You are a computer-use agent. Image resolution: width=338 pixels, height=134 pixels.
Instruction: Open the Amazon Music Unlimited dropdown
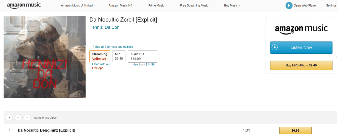click(78, 6)
